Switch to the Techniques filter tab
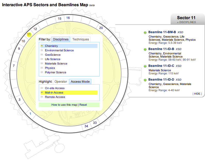Viewport: 205px width, 163px height. [80, 39]
